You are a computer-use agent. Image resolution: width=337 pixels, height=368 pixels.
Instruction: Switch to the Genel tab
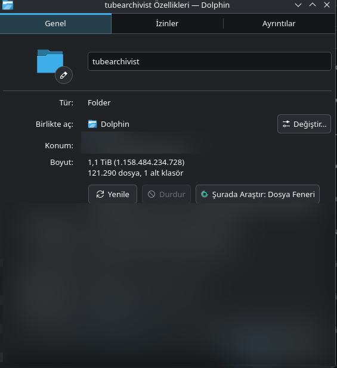coord(55,23)
